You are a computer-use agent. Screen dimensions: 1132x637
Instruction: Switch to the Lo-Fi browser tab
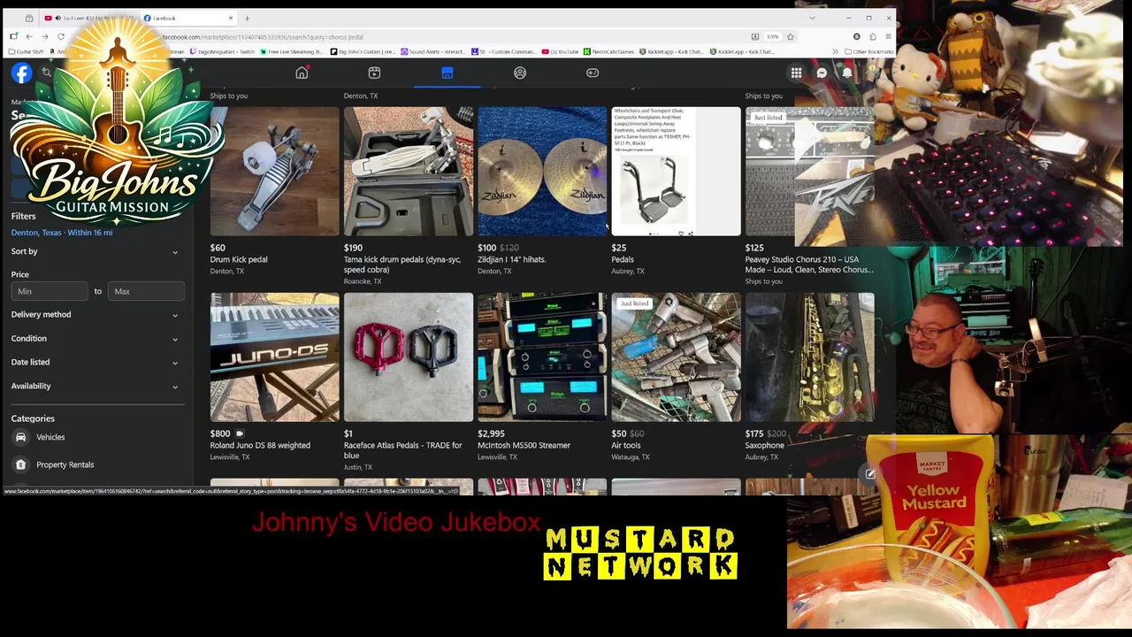click(88, 18)
